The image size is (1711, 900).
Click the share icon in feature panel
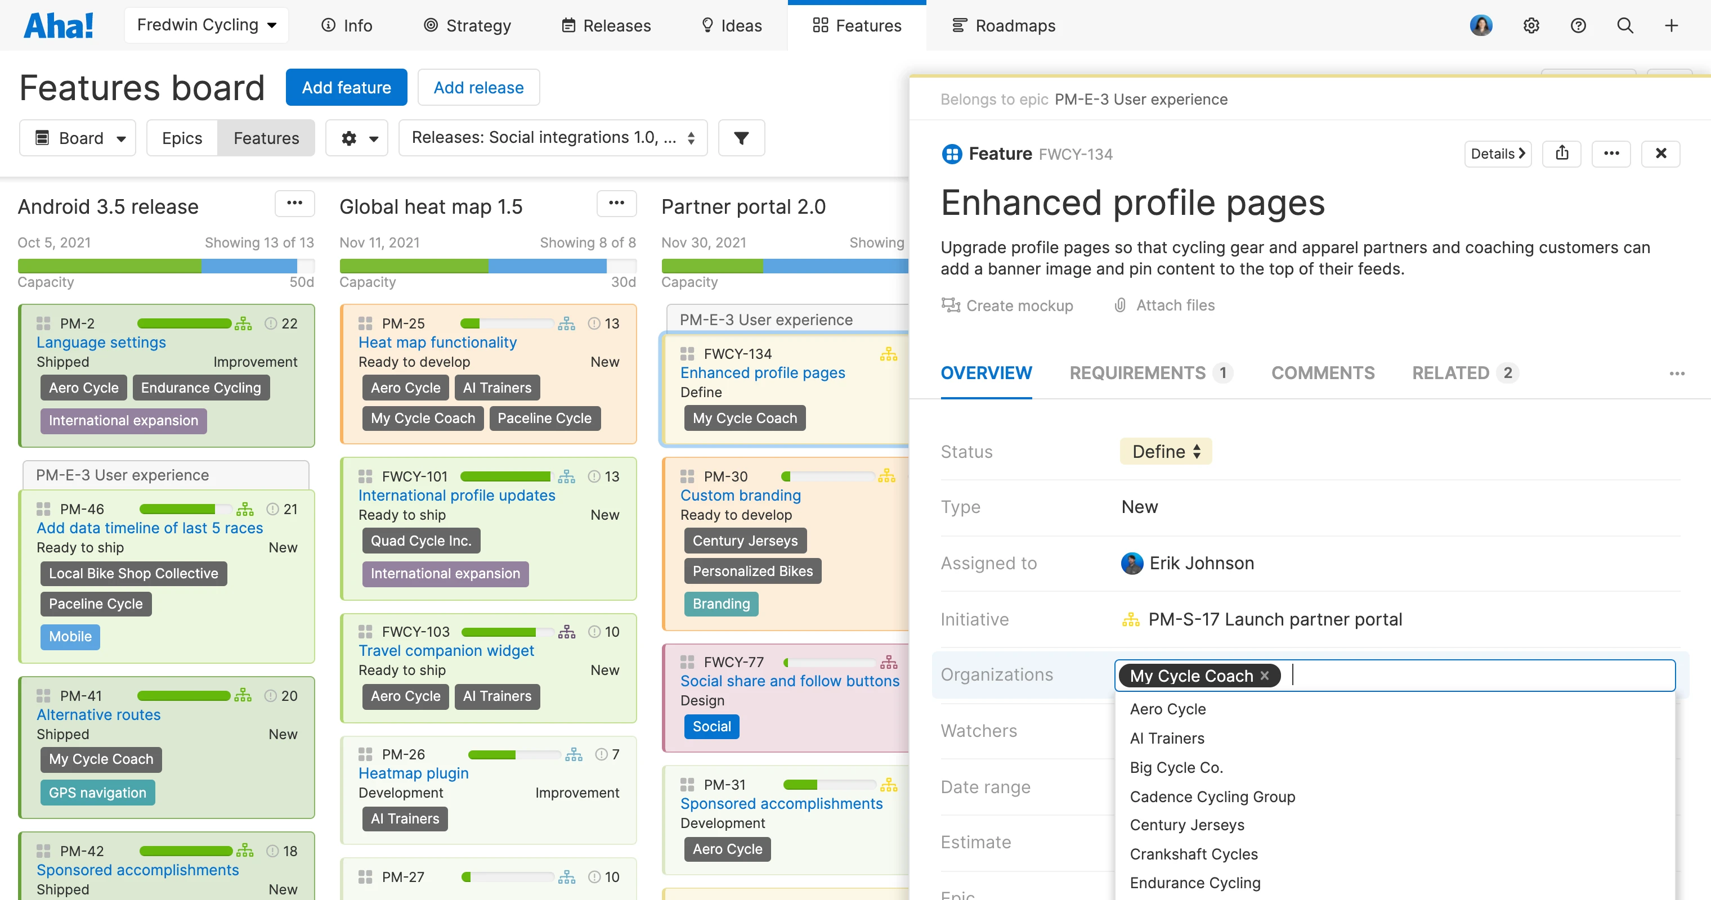pos(1561,154)
